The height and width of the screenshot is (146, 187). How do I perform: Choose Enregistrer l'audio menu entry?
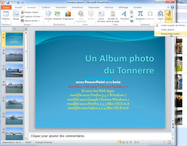(171, 34)
